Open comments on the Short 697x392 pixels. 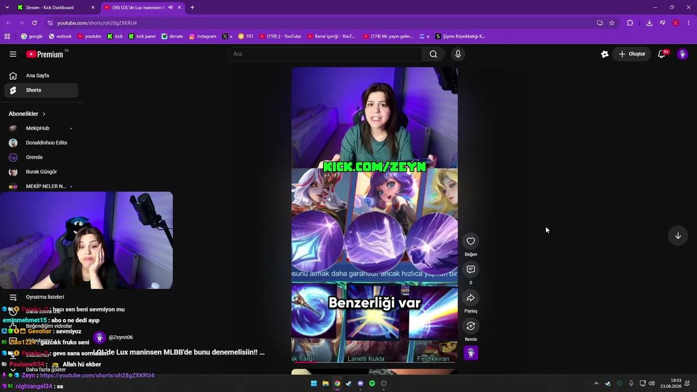point(471,269)
